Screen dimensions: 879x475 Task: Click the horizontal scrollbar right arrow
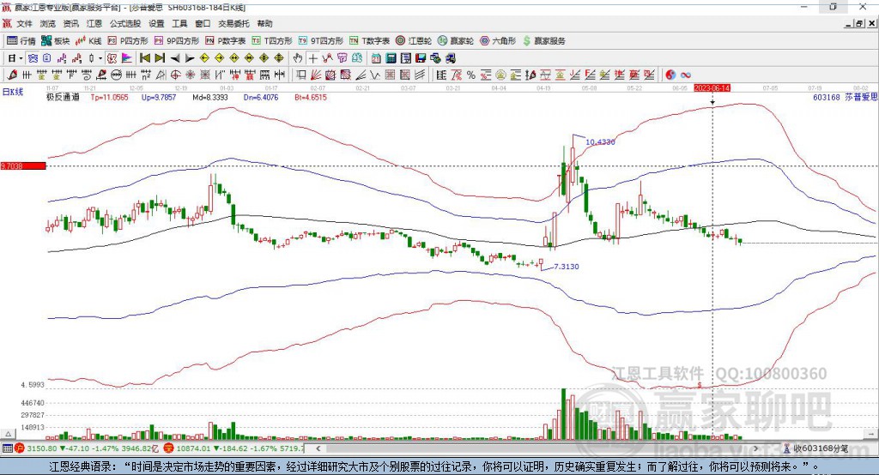pyautogui.click(x=755, y=448)
